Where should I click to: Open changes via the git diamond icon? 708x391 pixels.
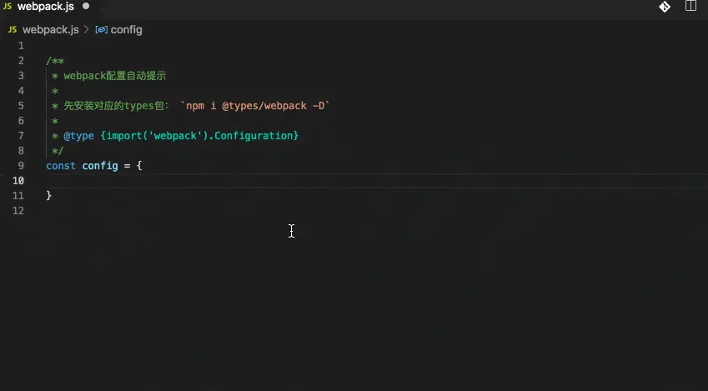click(665, 7)
